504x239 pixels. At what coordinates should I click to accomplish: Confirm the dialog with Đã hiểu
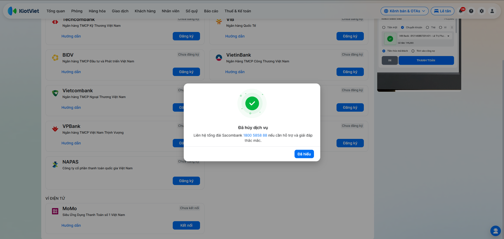[x=304, y=154]
